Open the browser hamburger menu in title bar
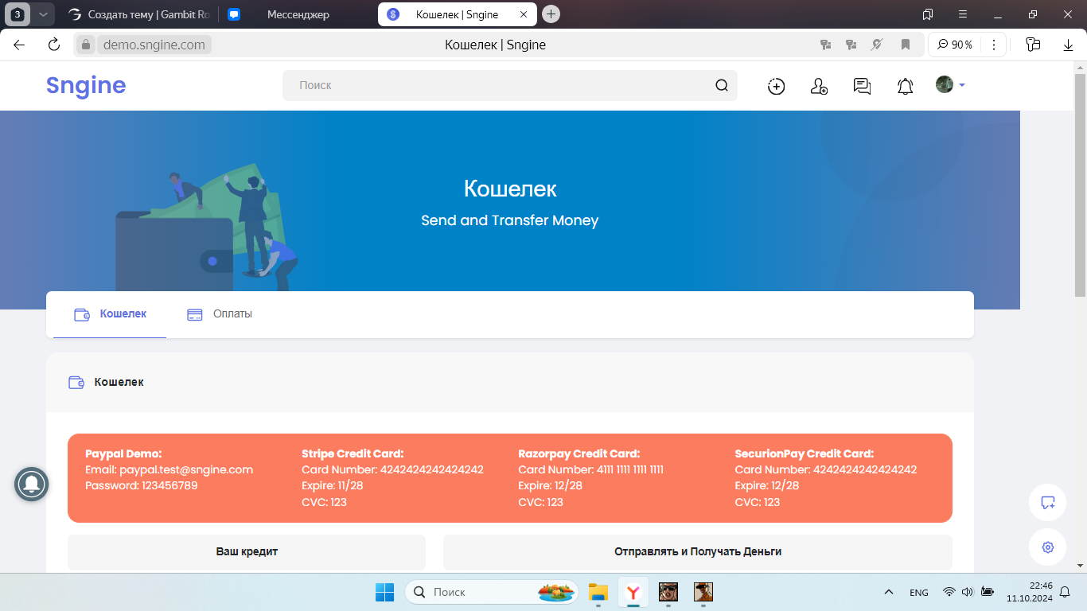The height and width of the screenshot is (611, 1087). (963, 14)
